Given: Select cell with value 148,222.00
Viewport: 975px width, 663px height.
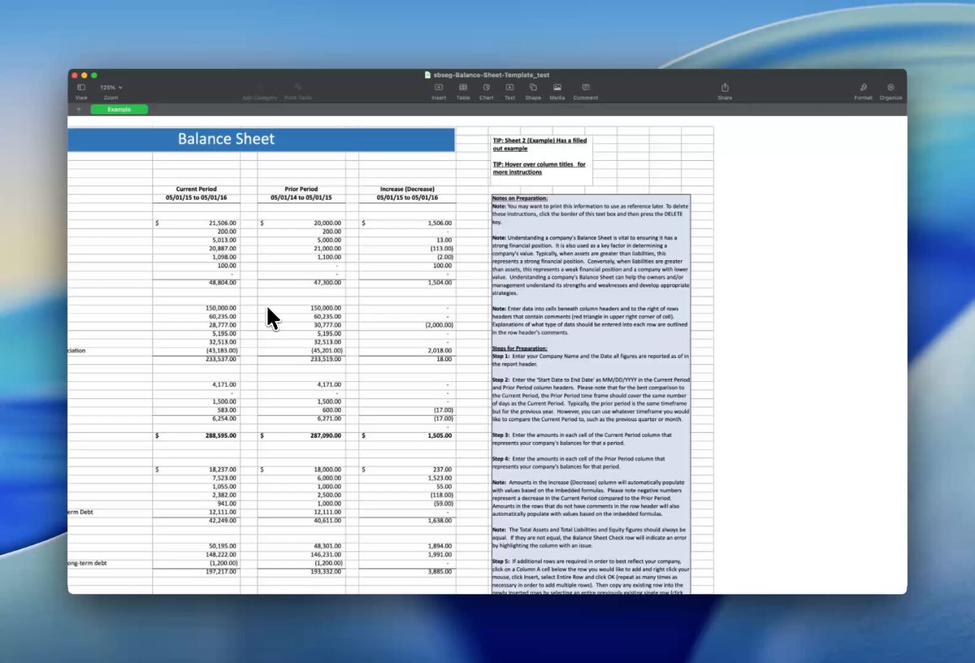Looking at the screenshot, I should 220,555.
